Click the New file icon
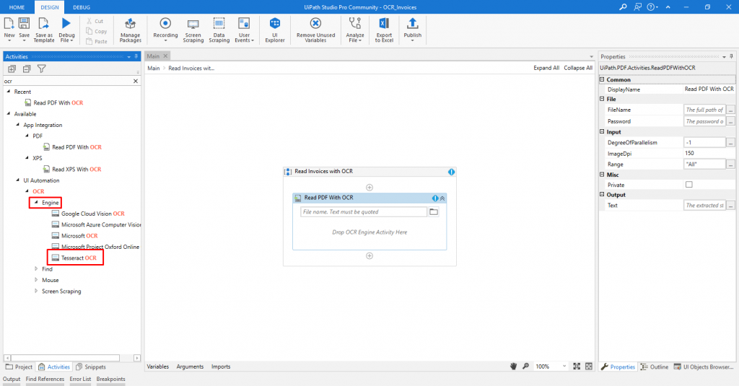 point(9,24)
